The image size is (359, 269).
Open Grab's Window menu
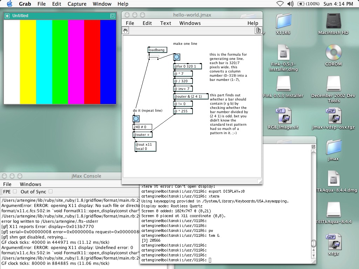pos(102,4)
